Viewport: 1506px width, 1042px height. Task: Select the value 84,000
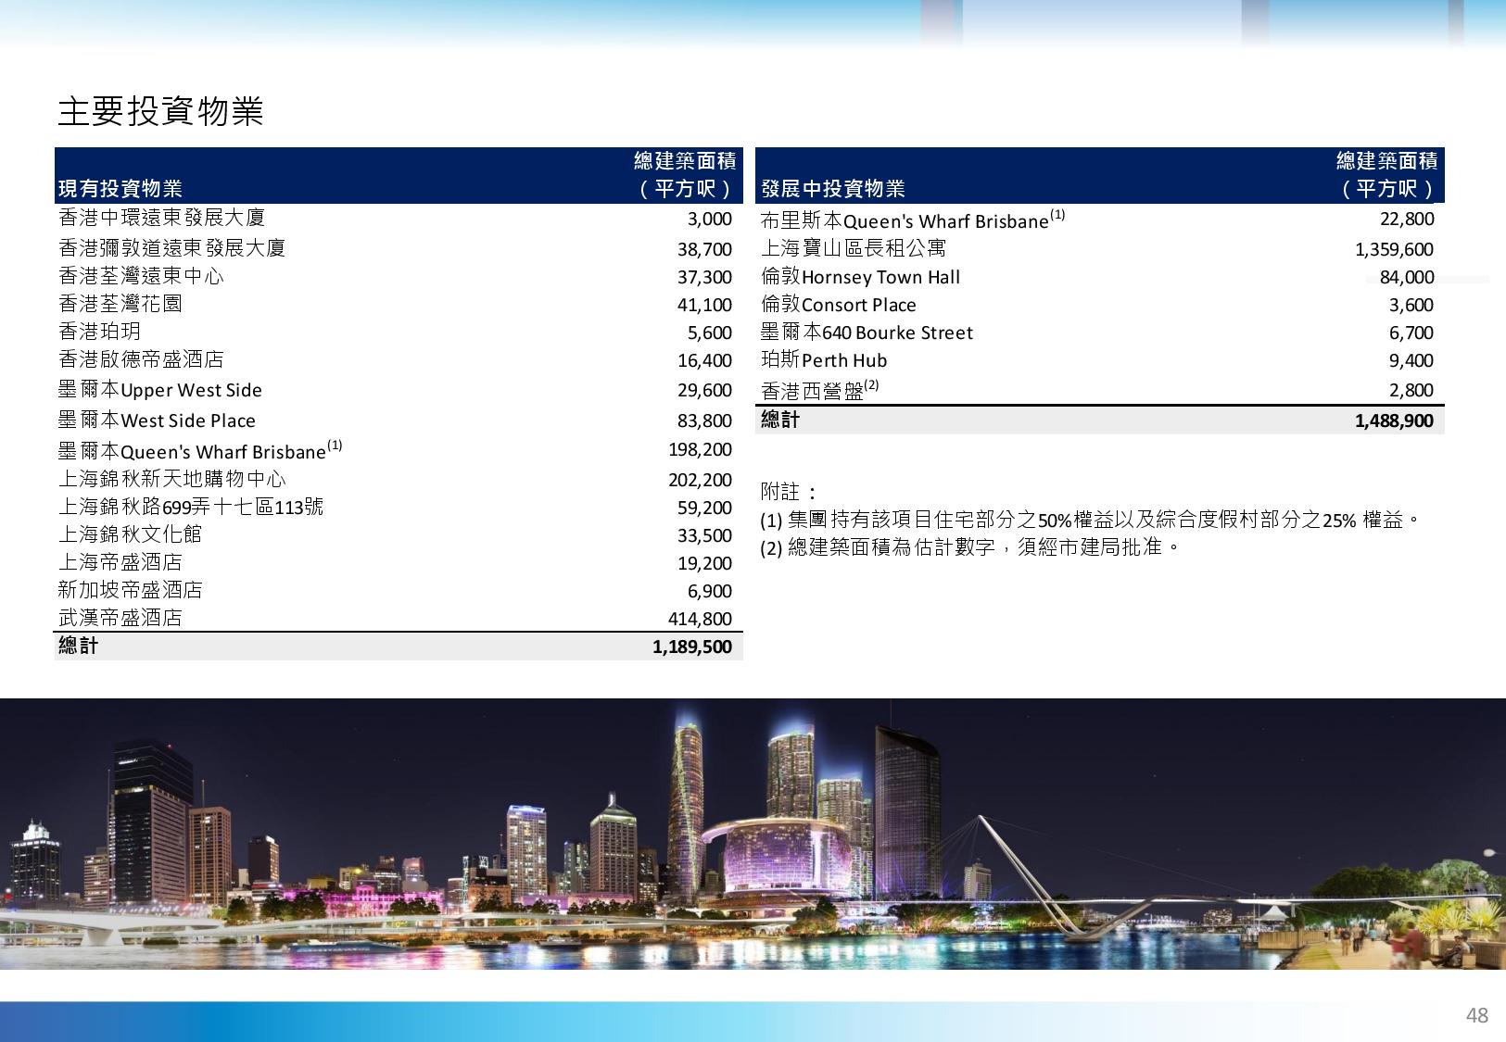pos(1407,277)
